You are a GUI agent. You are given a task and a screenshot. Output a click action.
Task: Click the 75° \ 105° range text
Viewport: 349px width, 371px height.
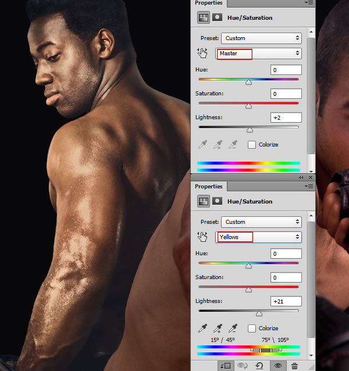point(275,340)
